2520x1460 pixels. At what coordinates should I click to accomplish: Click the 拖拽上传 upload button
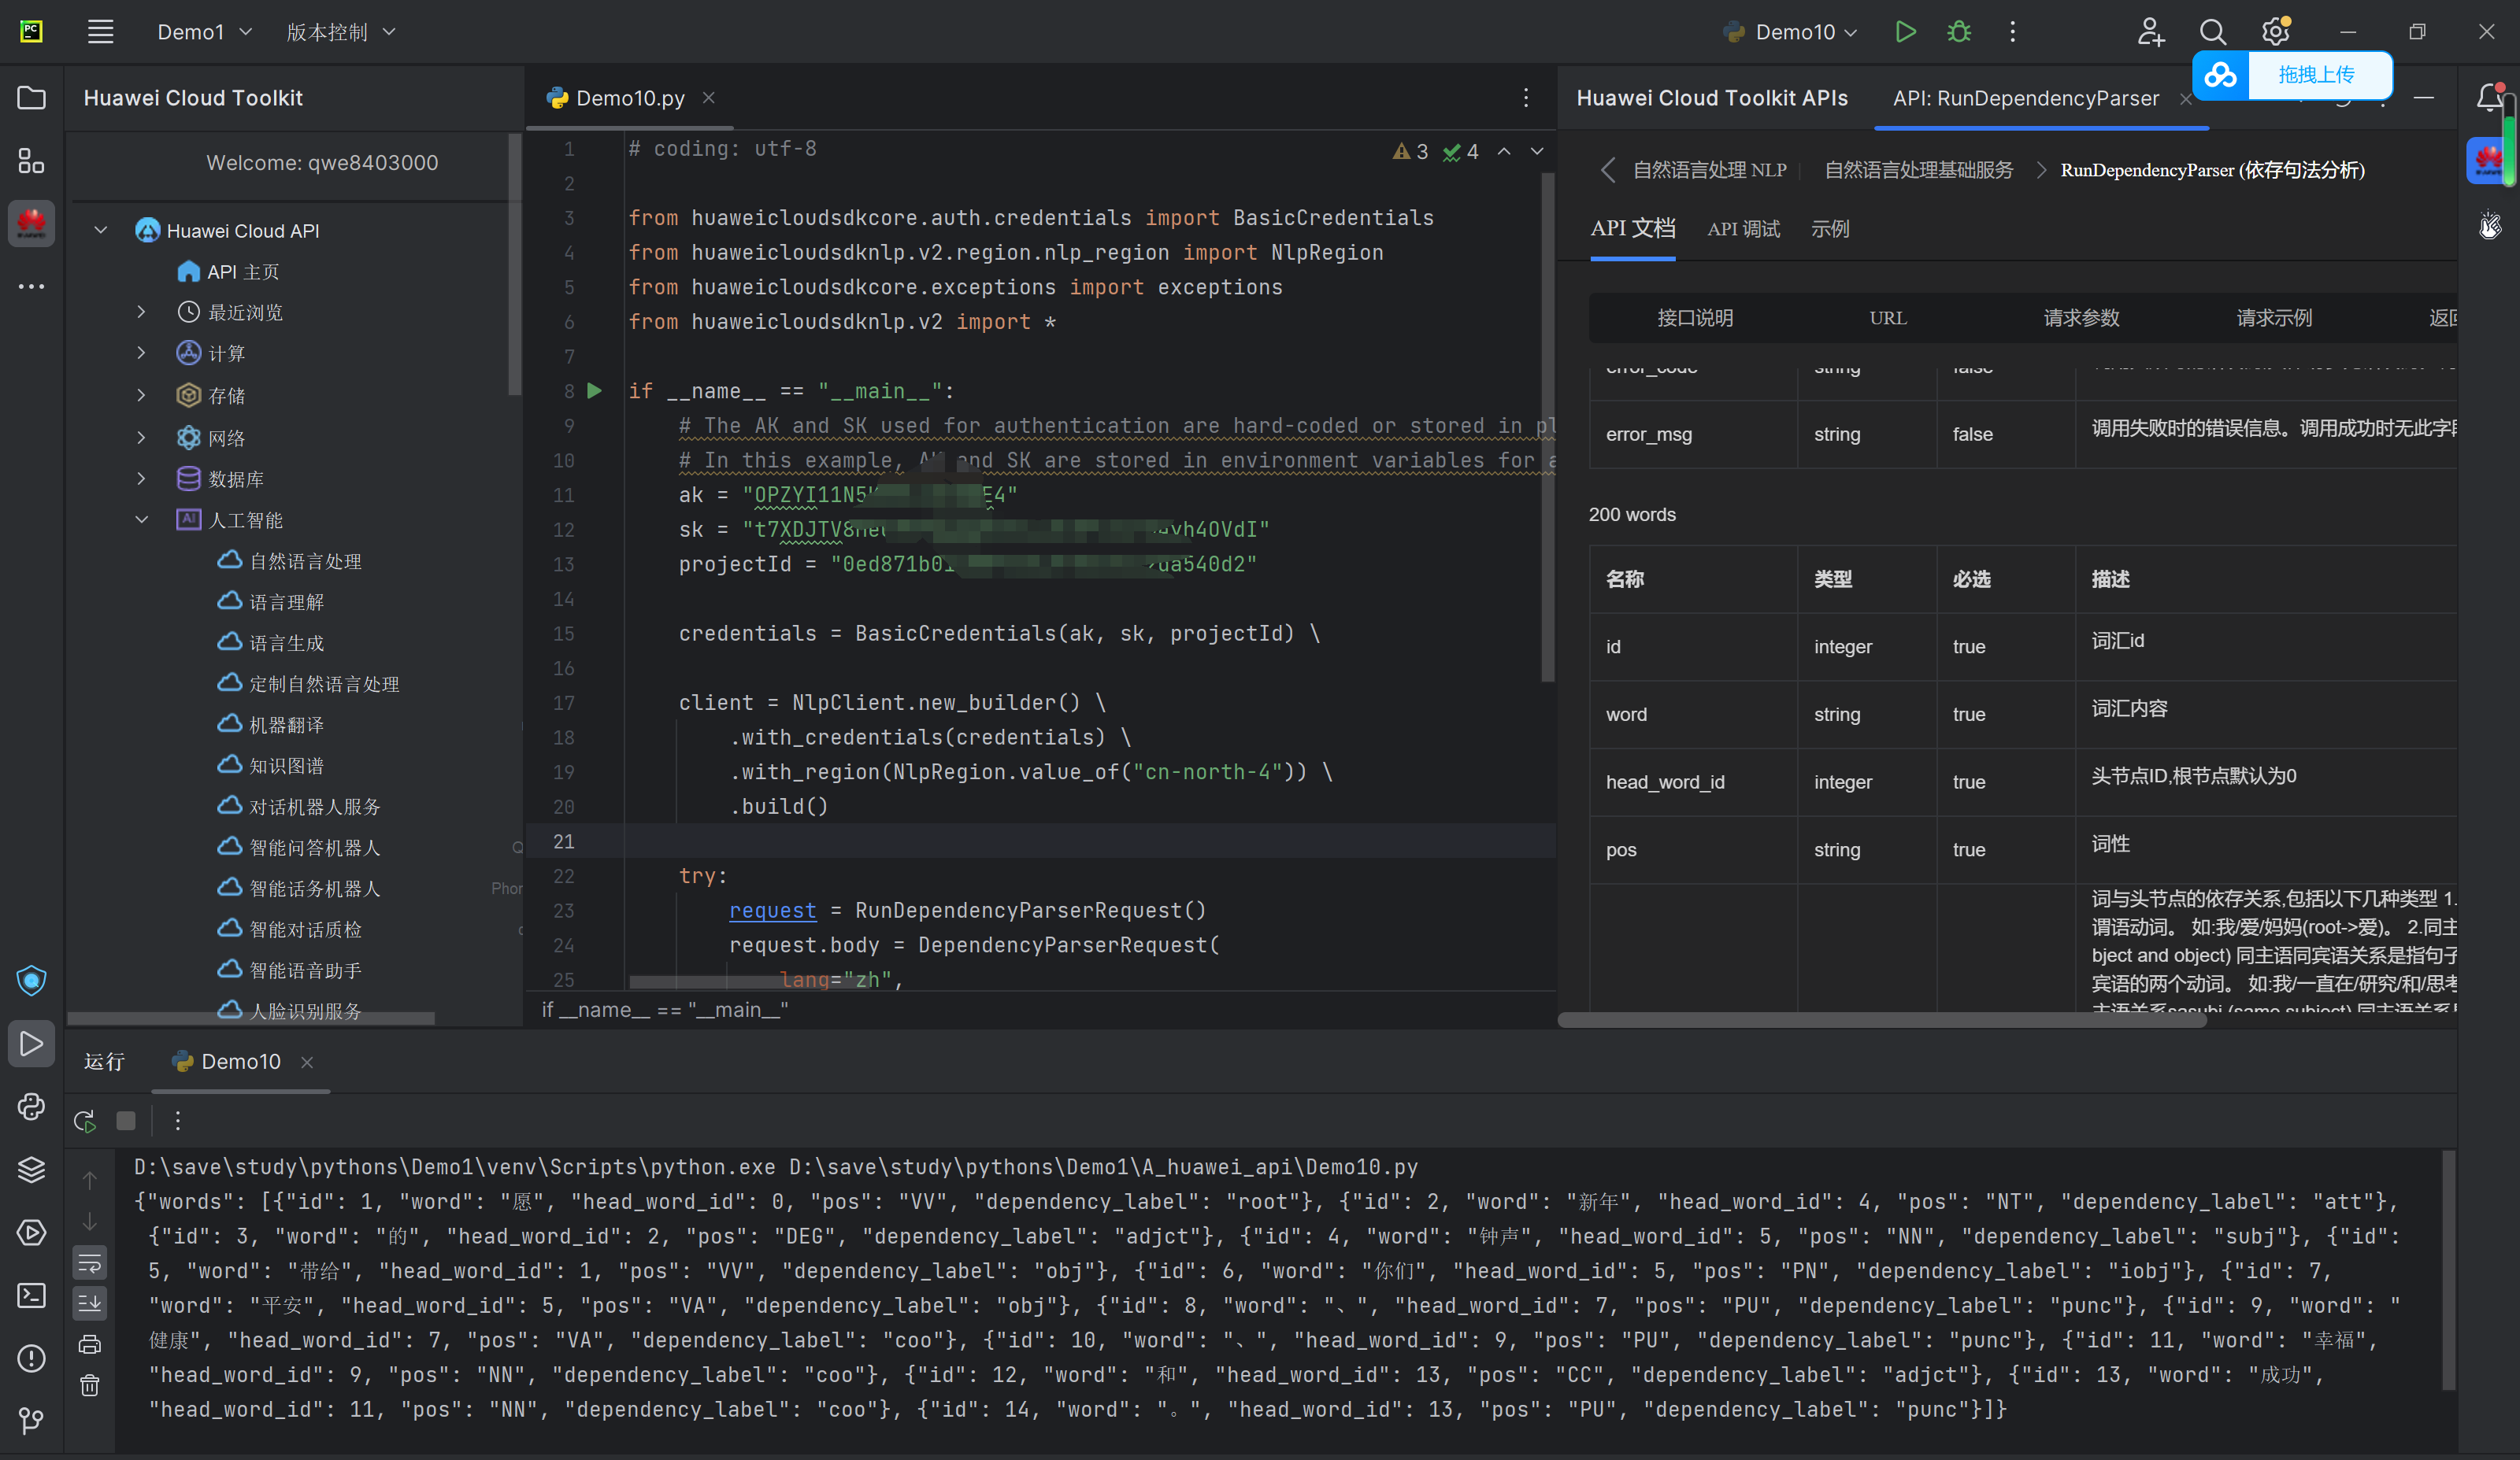[2316, 75]
